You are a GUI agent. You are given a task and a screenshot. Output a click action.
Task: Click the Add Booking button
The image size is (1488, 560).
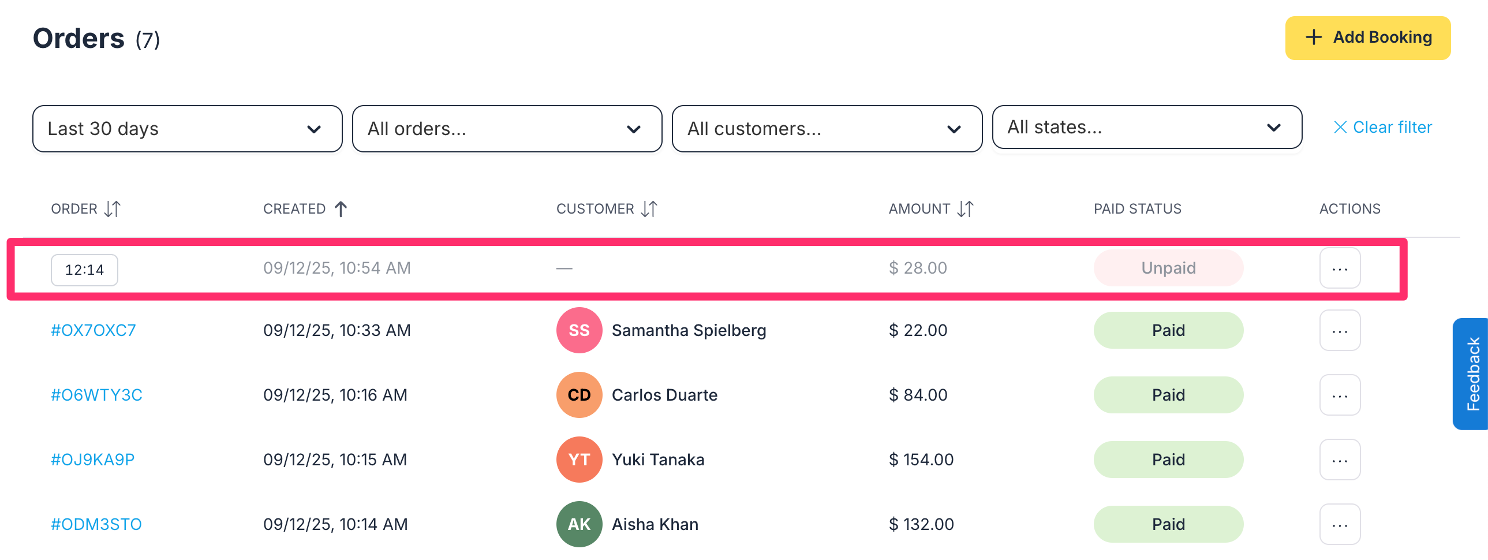[x=1367, y=38]
